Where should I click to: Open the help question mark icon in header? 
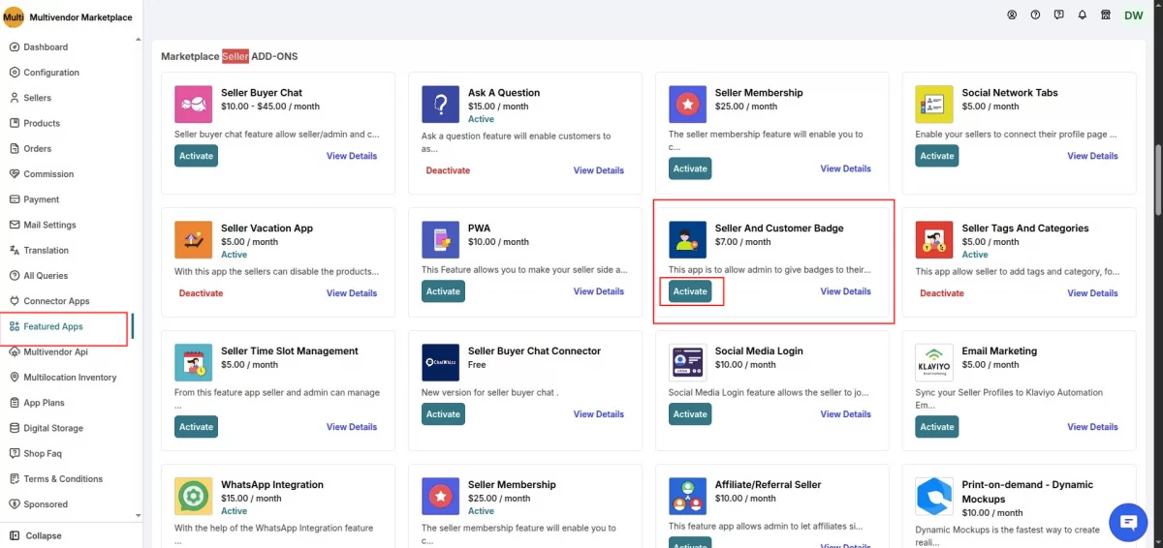pos(1035,15)
